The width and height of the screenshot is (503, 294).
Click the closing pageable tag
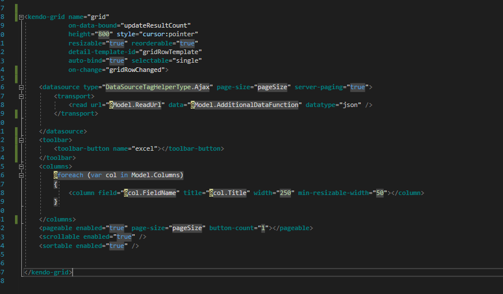coord(293,228)
